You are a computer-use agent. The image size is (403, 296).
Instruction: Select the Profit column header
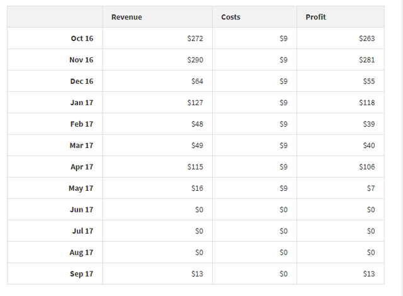coord(315,17)
